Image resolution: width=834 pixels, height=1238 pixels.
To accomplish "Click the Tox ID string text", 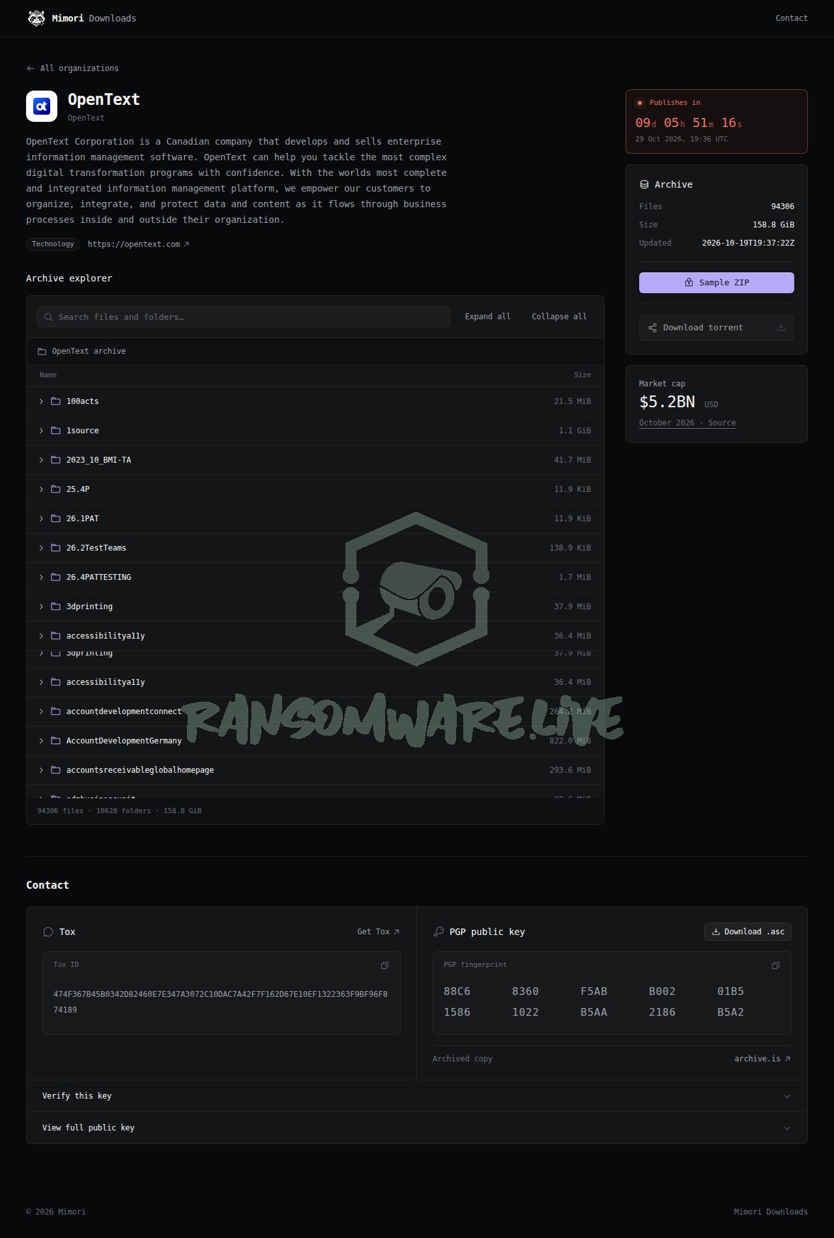I will (220, 1002).
